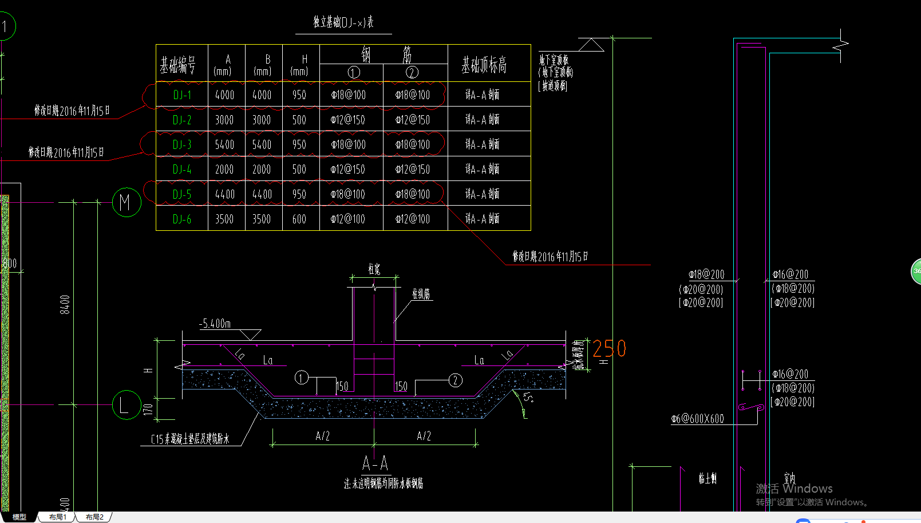
Task: Select the circled 2 rebar callout in section A-A
Action: tap(455, 380)
